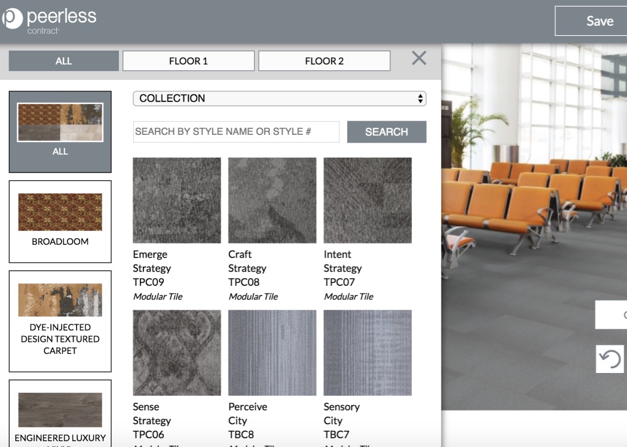Screen dimensions: 627x447
Task: Choose the Intent Strategy TPC07 swatch
Action: 368,201
